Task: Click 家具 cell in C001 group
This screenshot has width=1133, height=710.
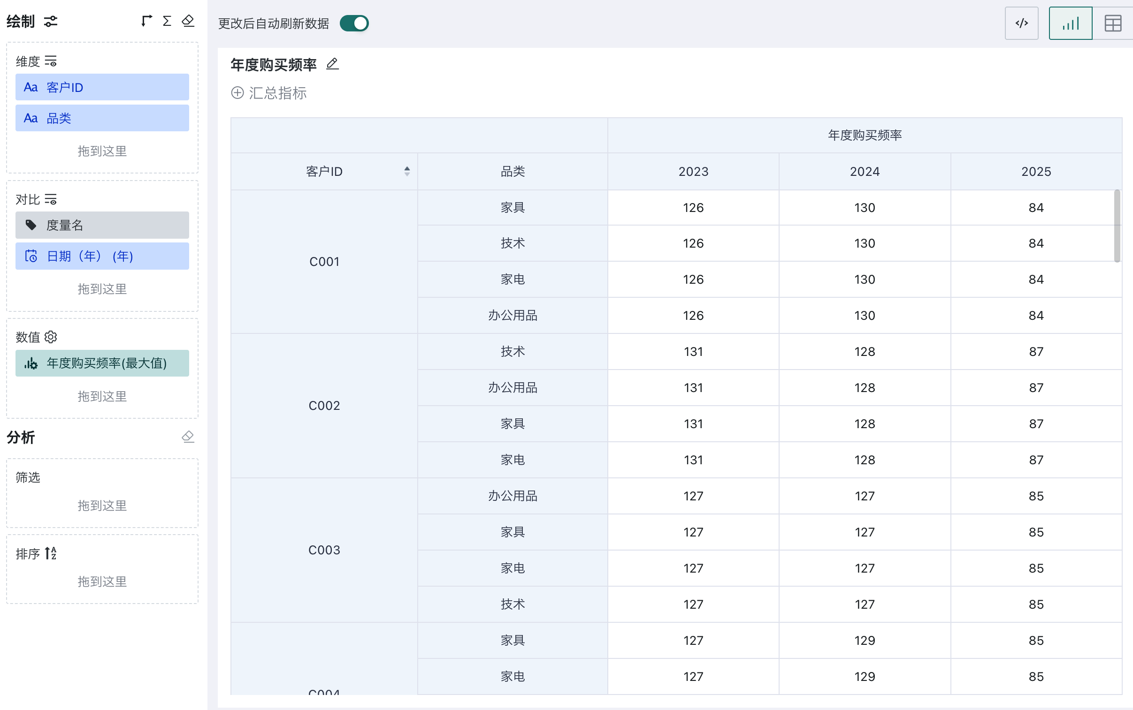Action: (513, 208)
